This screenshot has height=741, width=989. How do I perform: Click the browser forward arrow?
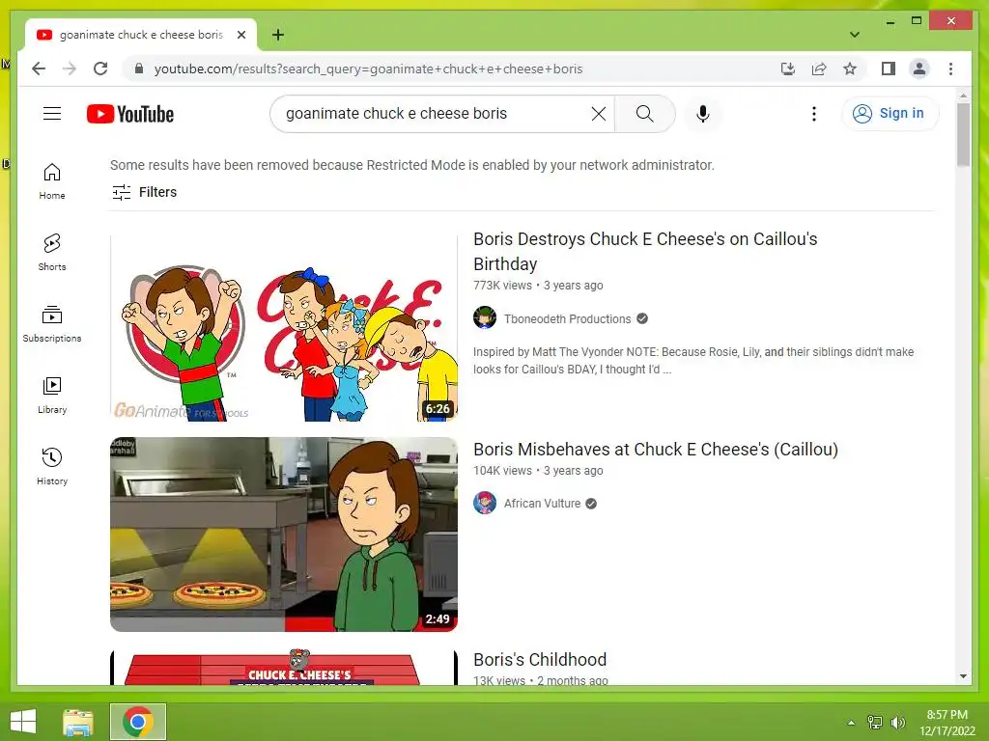[x=70, y=69]
